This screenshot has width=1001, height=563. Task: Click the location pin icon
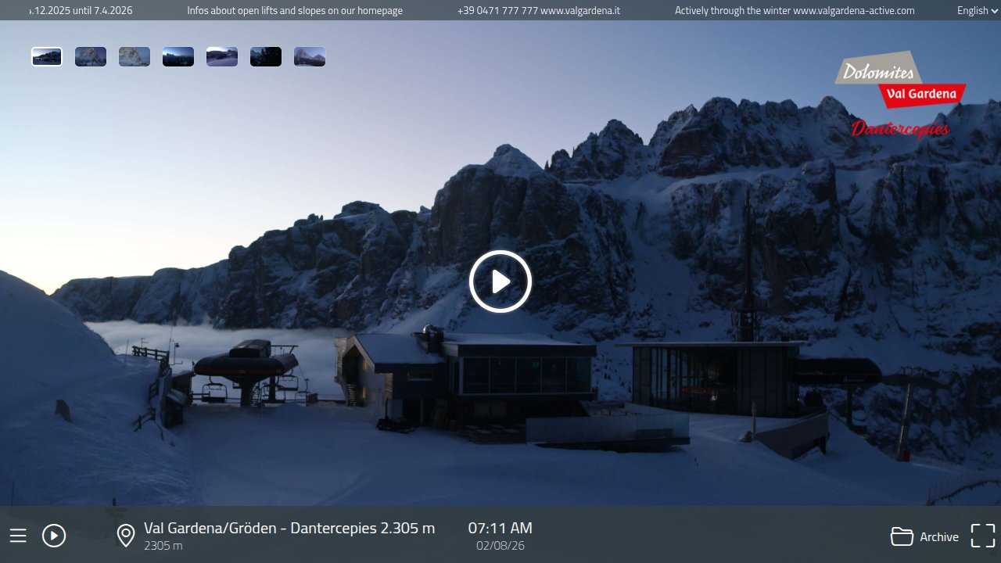coord(126,536)
